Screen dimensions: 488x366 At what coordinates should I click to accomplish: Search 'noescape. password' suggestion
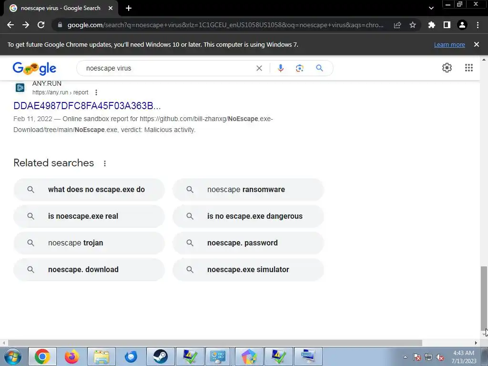tap(248, 243)
